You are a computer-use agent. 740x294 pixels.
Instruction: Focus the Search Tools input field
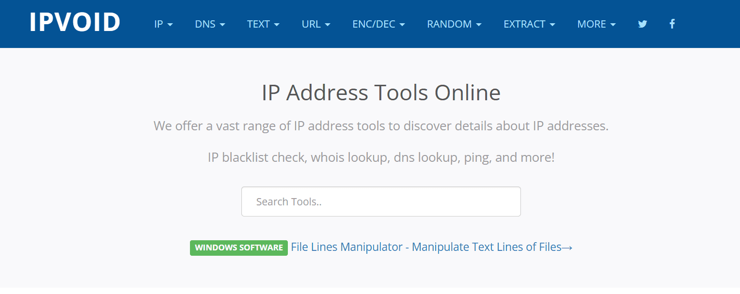pyautogui.click(x=381, y=201)
